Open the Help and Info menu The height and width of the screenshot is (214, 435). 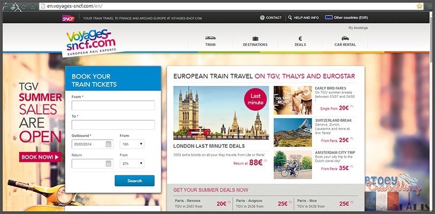pos(303,18)
